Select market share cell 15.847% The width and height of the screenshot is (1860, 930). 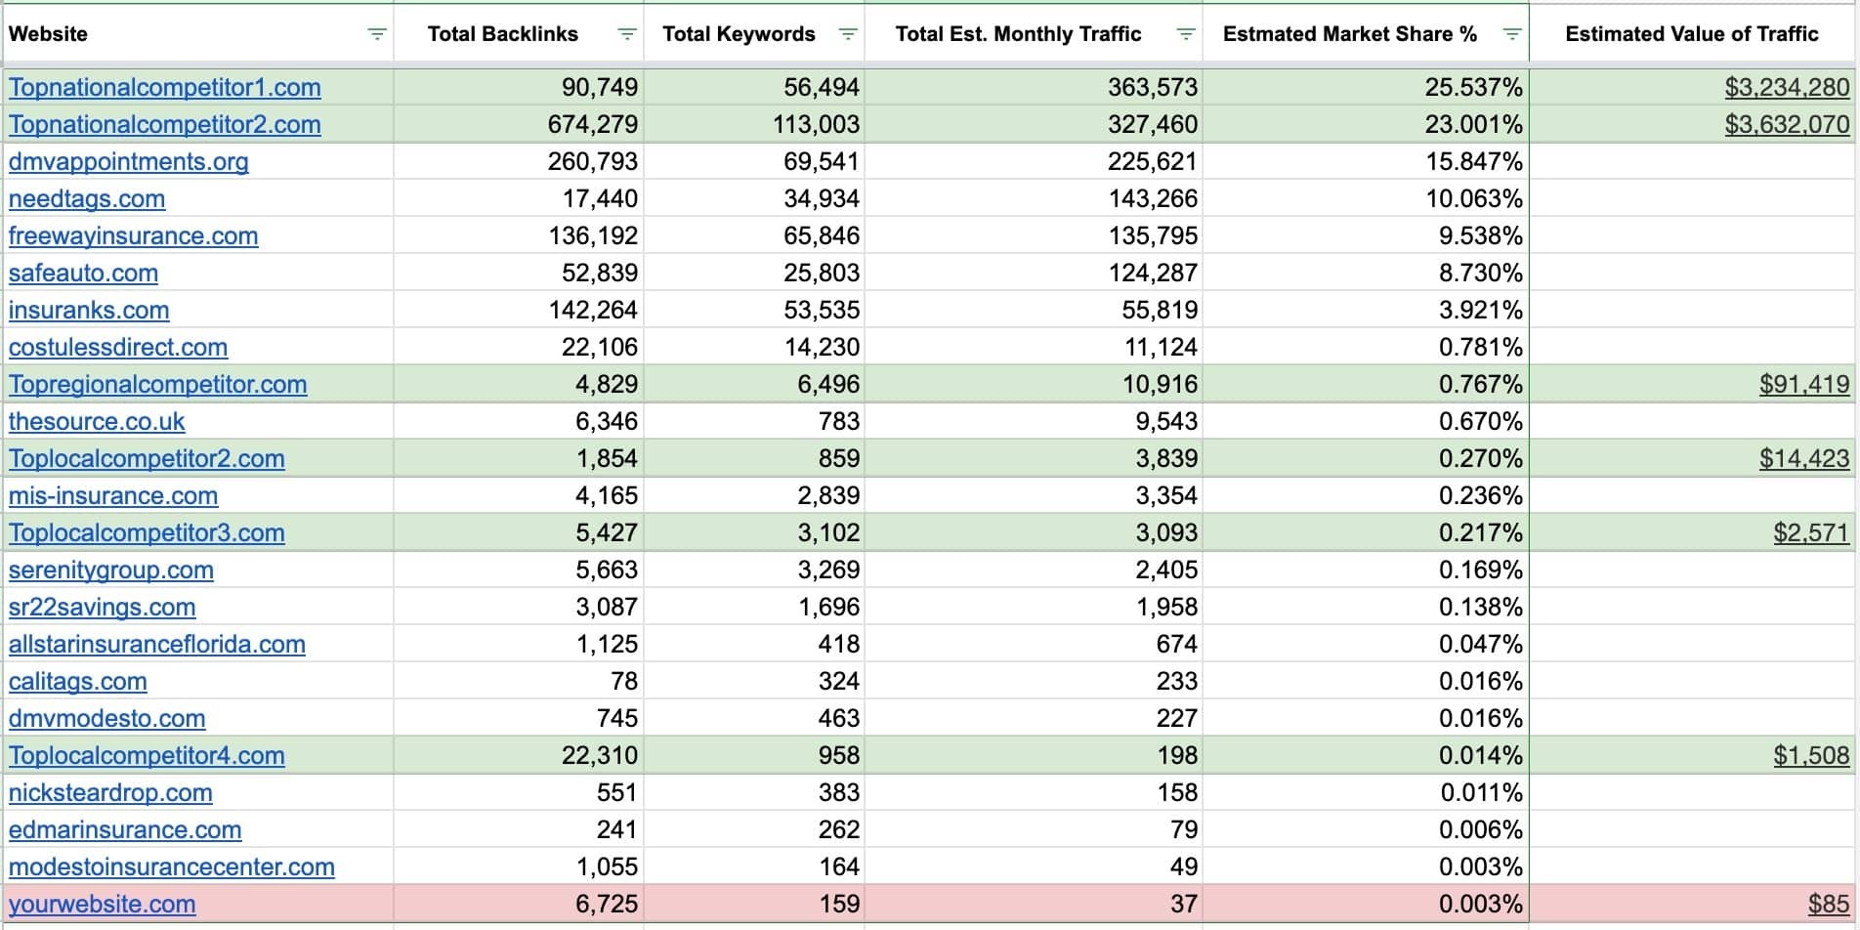pyautogui.click(x=1366, y=162)
